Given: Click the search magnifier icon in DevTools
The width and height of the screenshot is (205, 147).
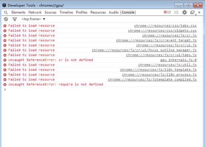Looking at the screenshot, I should (x=6, y=13).
